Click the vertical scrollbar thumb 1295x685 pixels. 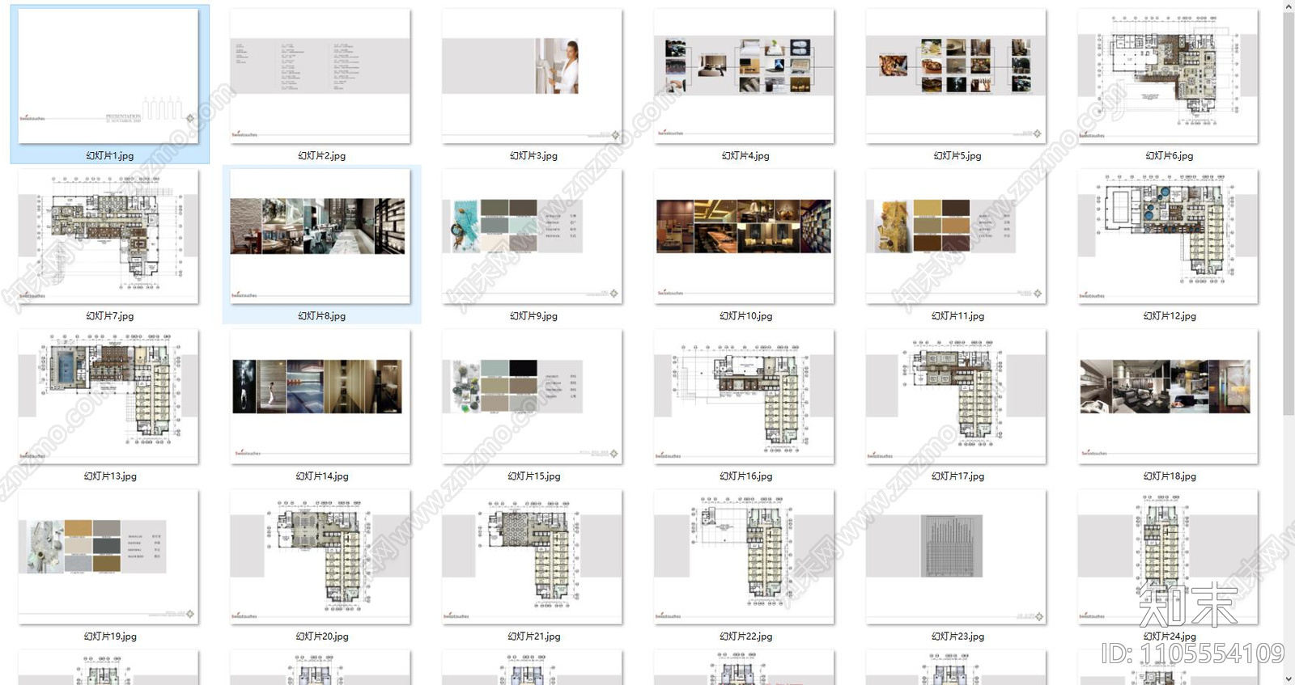(1288, 214)
